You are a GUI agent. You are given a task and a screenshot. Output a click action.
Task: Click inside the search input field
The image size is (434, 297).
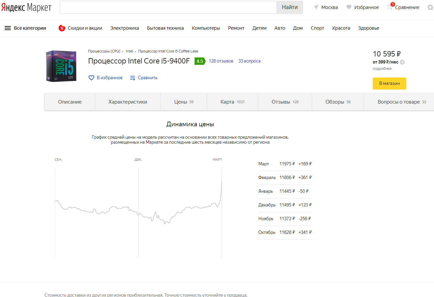[x=168, y=7]
